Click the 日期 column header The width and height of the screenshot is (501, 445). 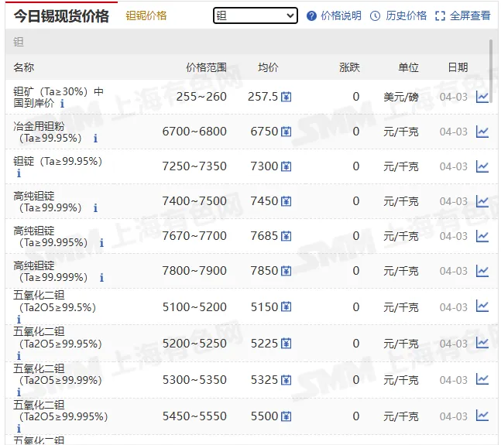[x=458, y=67]
